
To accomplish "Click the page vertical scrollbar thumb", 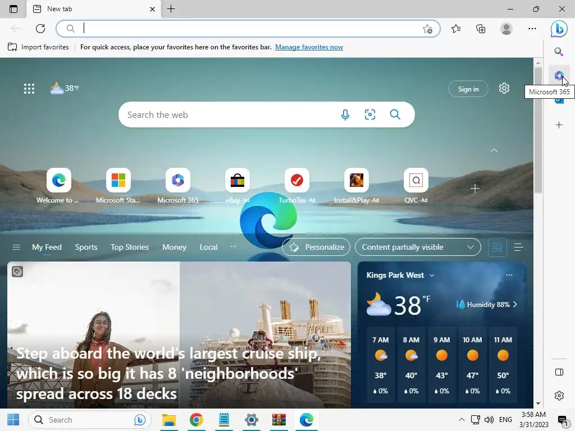I will [x=537, y=130].
